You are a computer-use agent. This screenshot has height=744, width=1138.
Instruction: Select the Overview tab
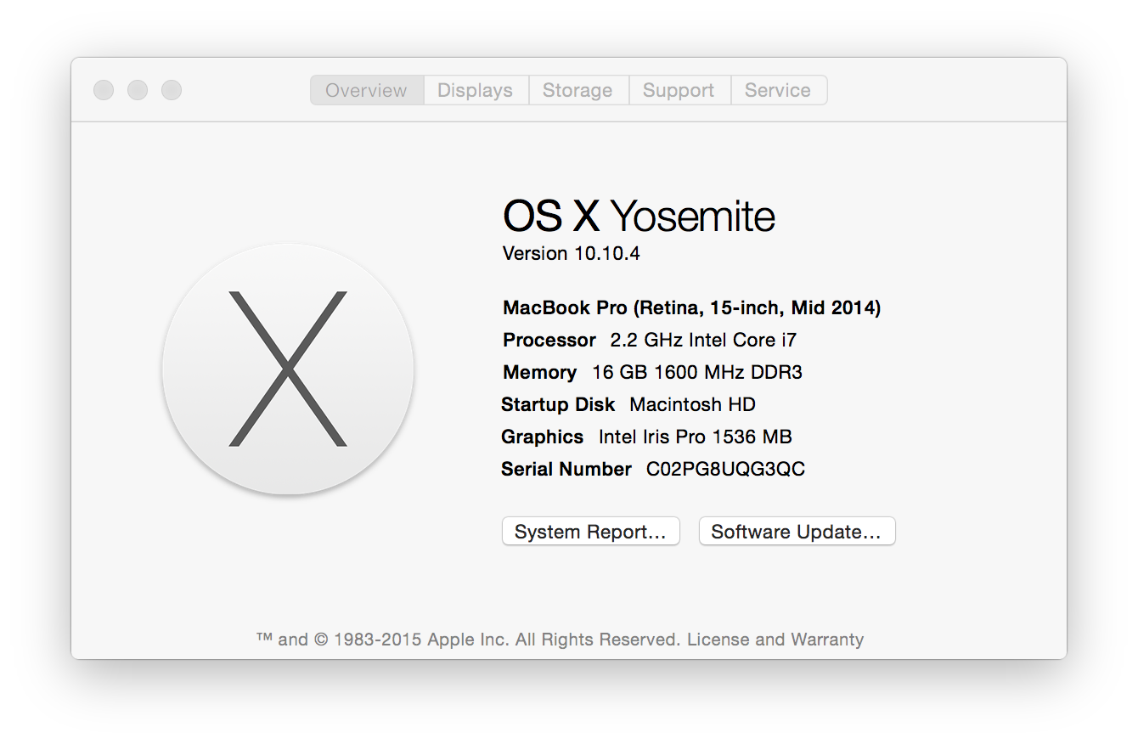pos(366,90)
